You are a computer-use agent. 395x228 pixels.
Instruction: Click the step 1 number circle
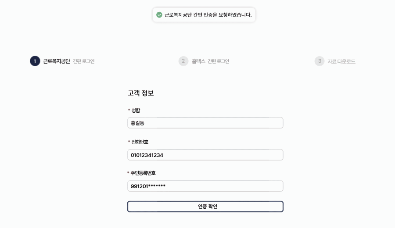[x=35, y=61]
